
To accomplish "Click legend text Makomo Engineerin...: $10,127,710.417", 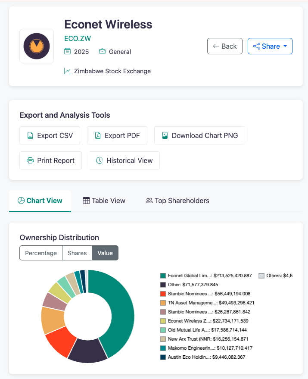I will pos(210,348).
